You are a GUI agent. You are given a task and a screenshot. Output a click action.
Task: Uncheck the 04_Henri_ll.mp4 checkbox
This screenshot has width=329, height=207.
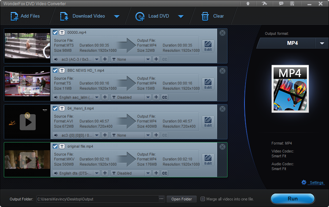pos(55,108)
